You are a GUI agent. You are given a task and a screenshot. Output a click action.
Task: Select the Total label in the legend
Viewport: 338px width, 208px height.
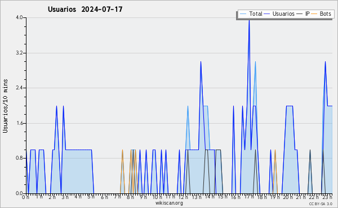pos(255,13)
